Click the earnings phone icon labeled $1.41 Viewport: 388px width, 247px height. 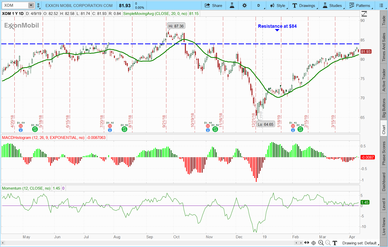pos(293,126)
